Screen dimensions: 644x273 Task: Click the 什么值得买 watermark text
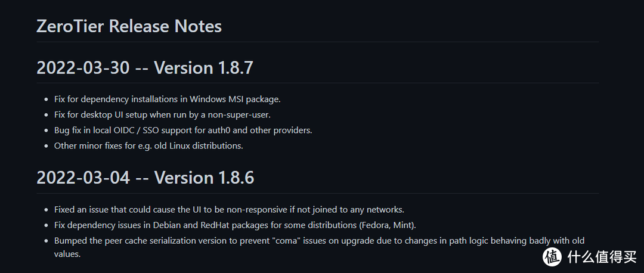click(x=602, y=256)
